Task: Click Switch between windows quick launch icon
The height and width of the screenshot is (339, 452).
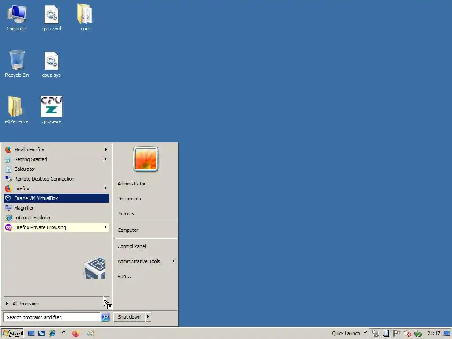Action: pos(41,334)
